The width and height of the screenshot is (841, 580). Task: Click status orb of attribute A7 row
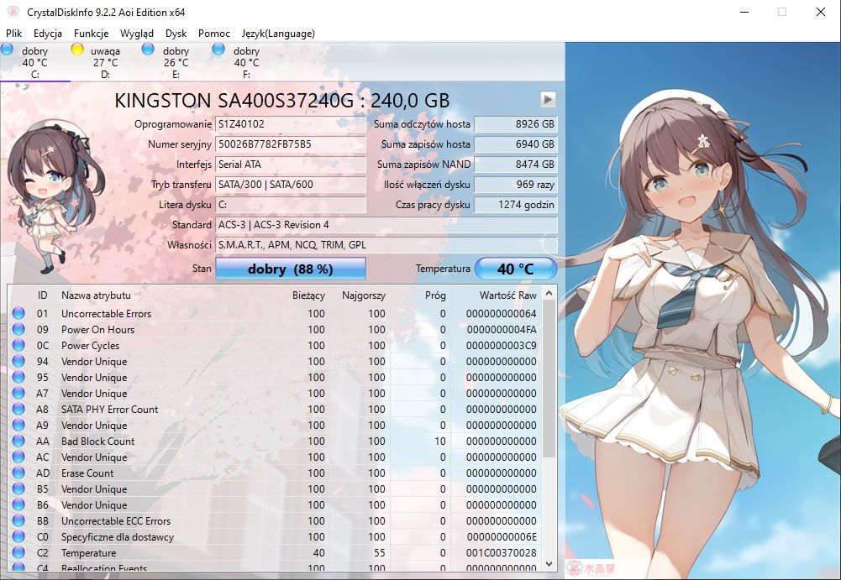18,393
